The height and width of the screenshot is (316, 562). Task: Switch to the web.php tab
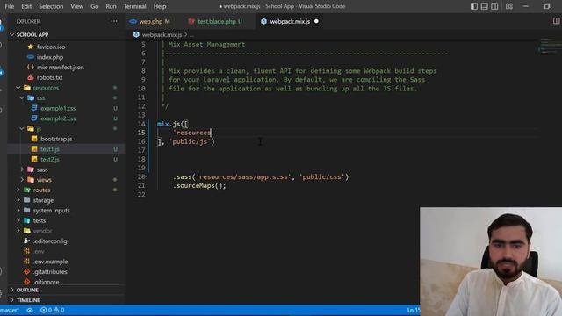tap(150, 21)
